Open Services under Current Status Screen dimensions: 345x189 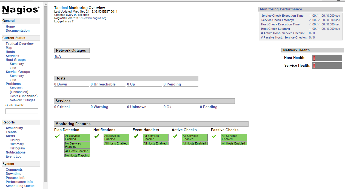pos(13,56)
